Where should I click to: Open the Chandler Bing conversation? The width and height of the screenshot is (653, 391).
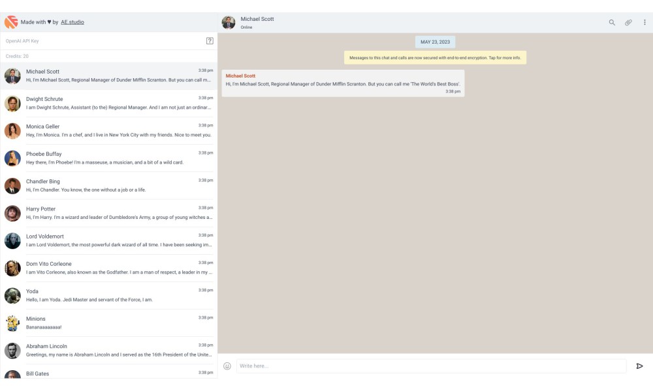click(108, 186)
